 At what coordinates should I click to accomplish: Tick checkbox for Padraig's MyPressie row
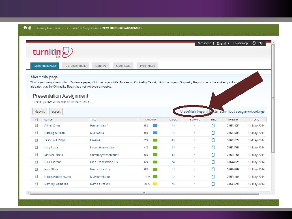tap(36, 133)
